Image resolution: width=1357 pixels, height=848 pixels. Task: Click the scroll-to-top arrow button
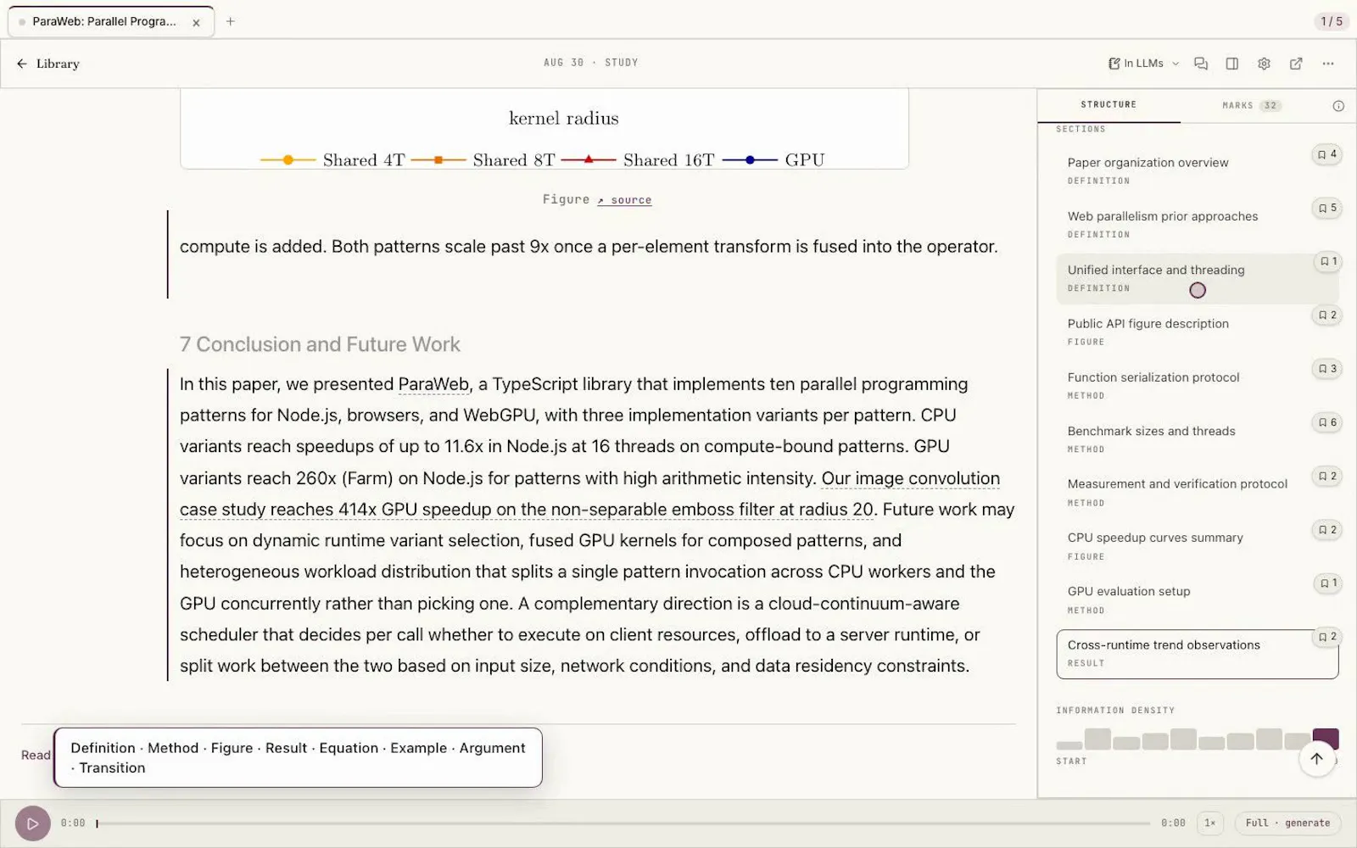tap(1316, 758)
